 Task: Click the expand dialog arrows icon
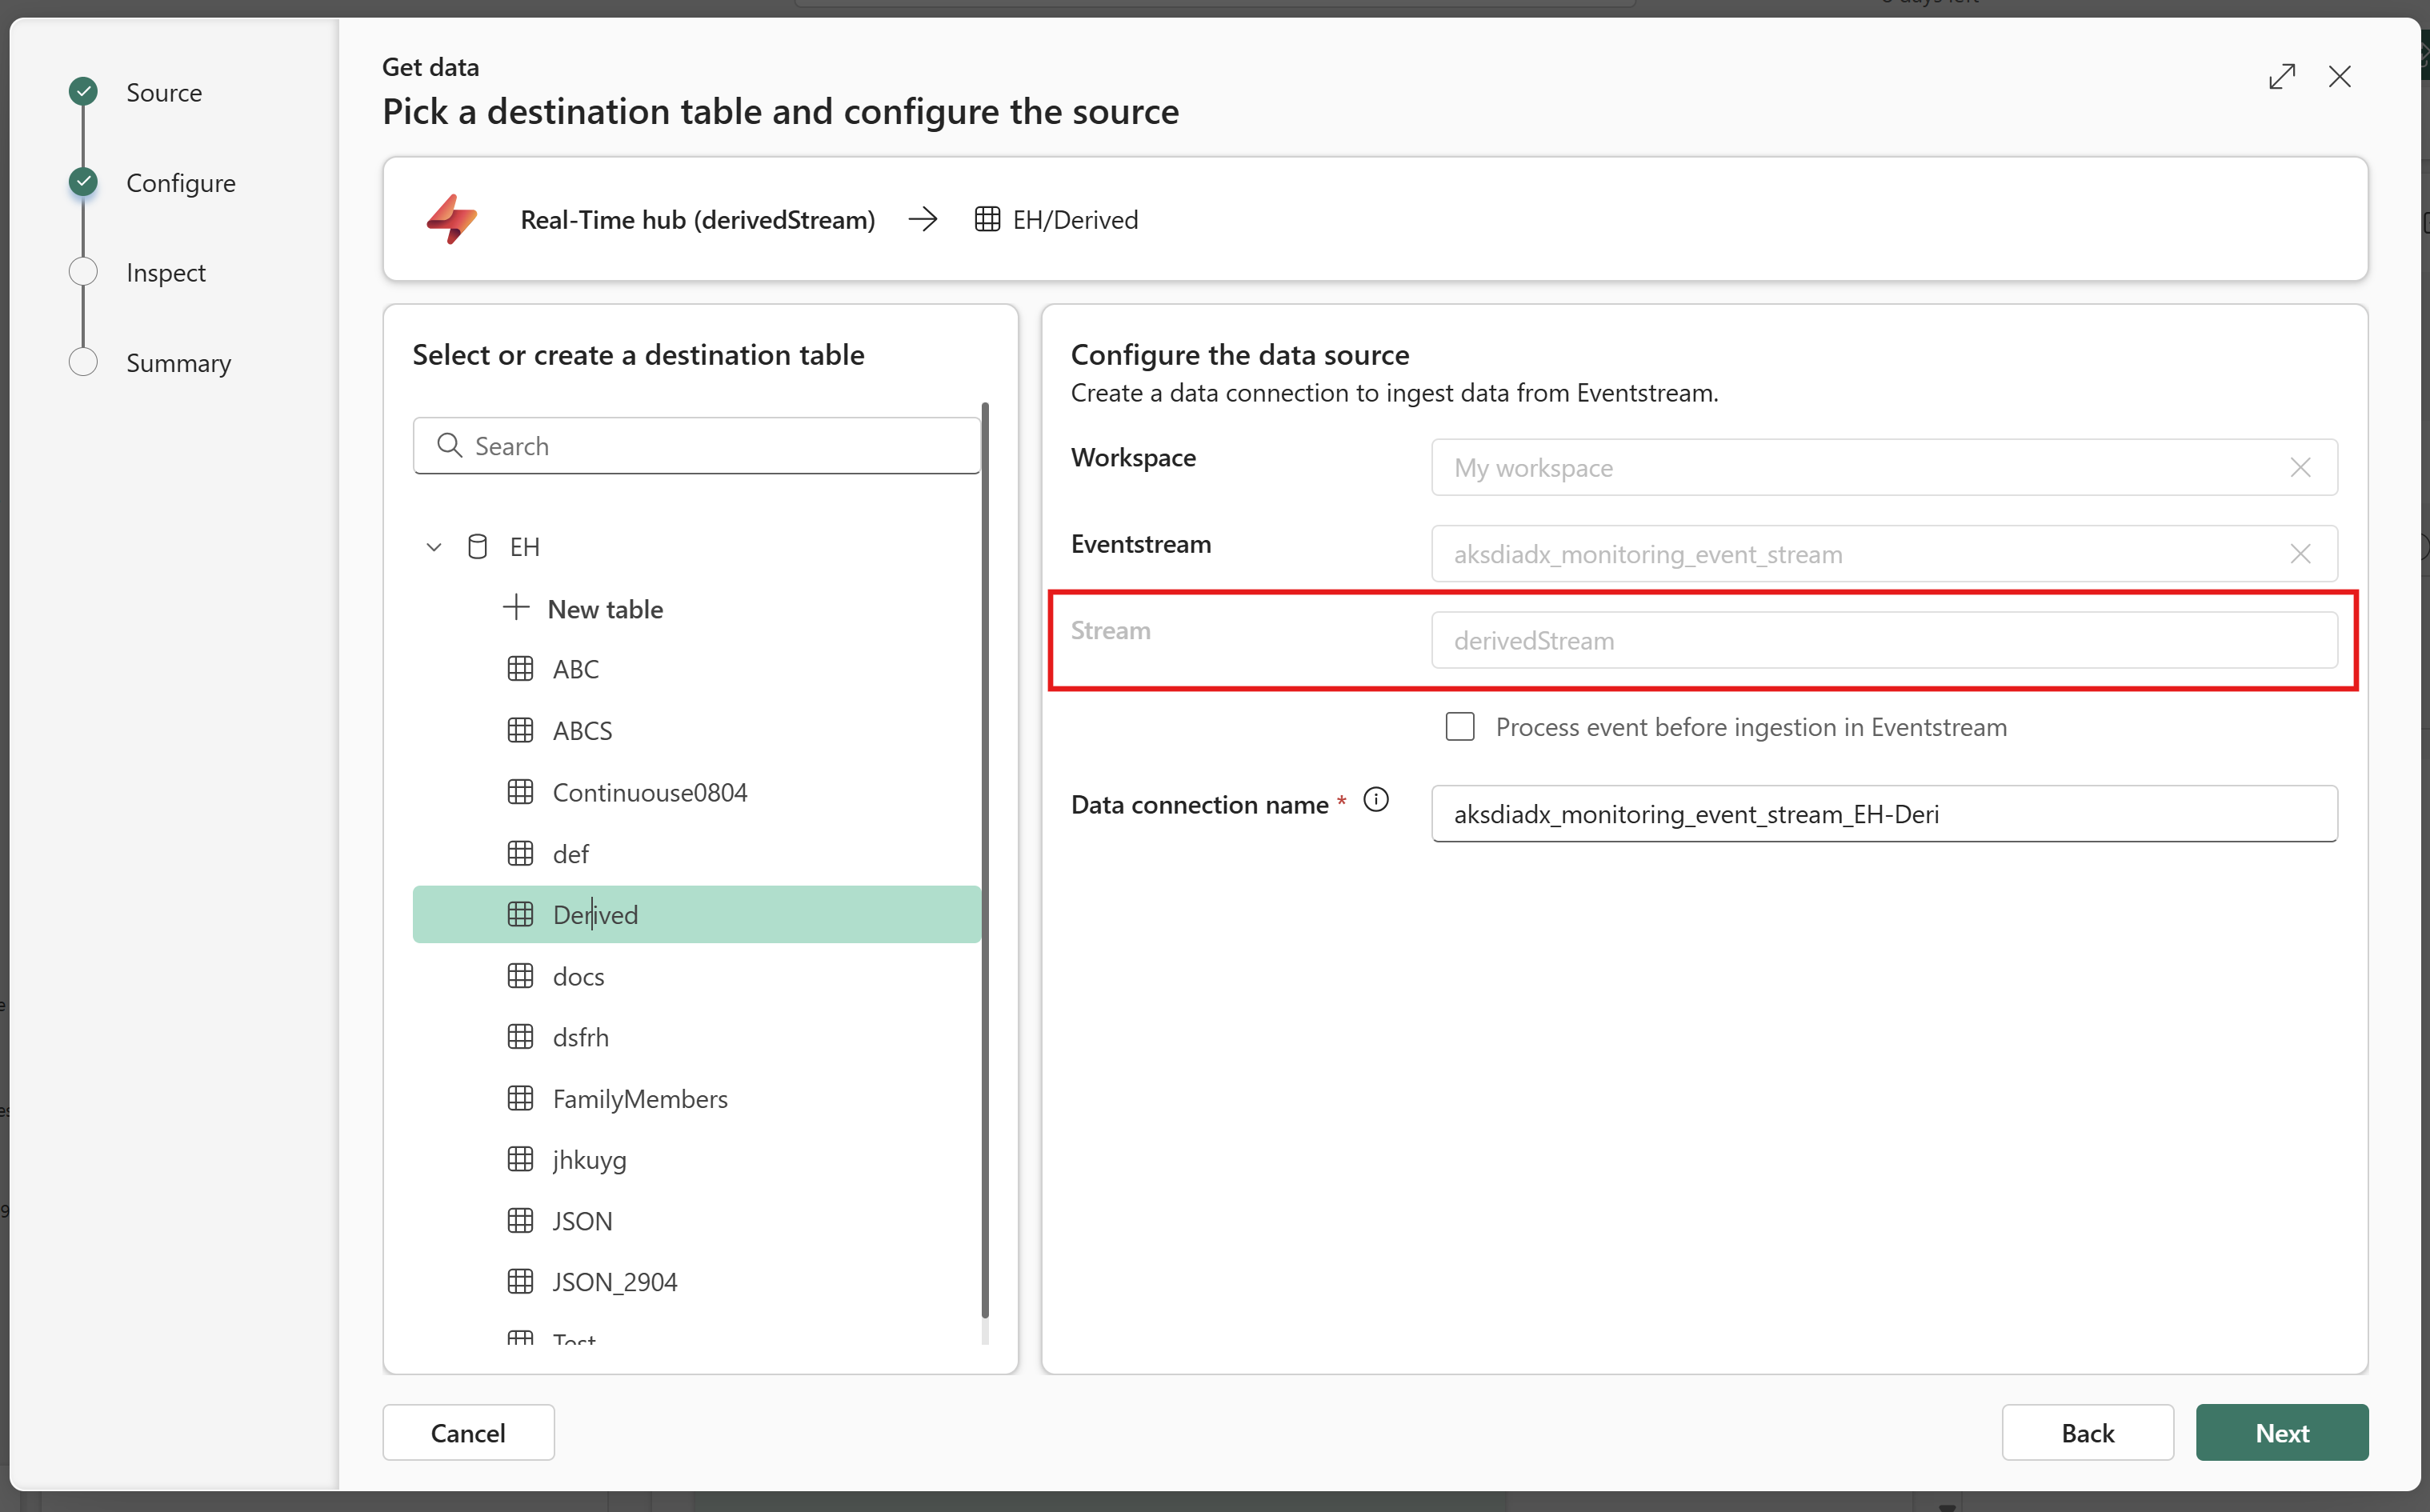coord(2282,77)
